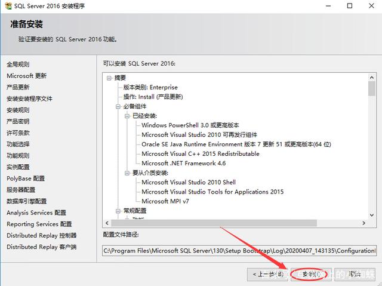Click the 配置文件路径 text field
382x286 pixels.
click(239, 251)
